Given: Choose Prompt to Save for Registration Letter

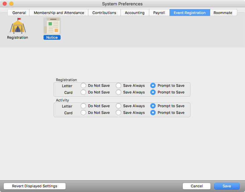Looking at the screenshot, I should pos(153,85).
